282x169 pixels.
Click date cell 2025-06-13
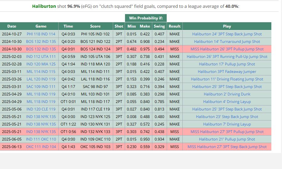point(12,147)
